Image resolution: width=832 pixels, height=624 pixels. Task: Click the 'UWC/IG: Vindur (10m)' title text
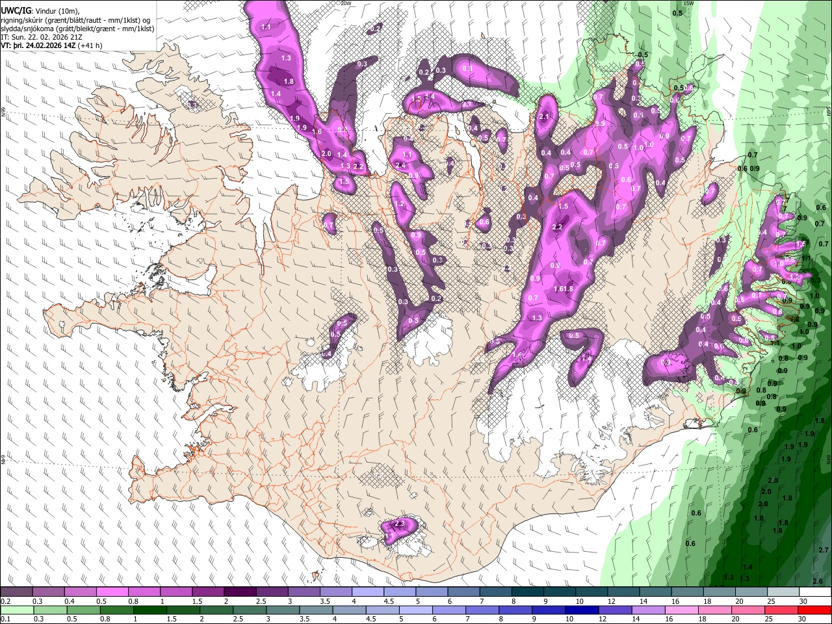pyautogui.click(x=40, y=10)
